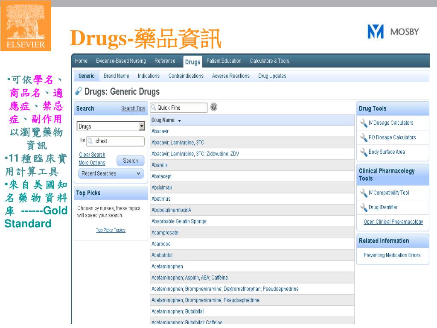The width and height of the screenshot is (437, 328).
Task: Switch to the Brand Name sub-tab
Action: pos(116,76)
